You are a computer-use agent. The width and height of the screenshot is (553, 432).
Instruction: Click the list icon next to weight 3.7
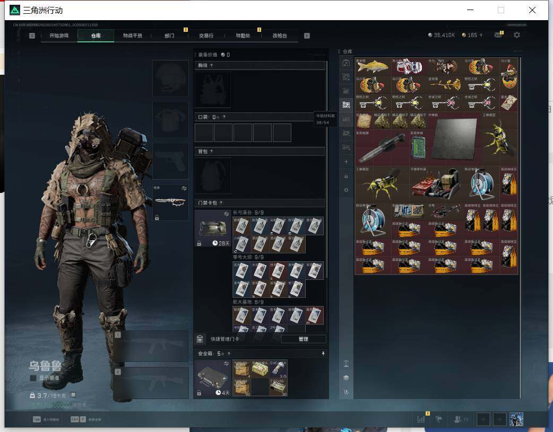(x=73, y=395)
